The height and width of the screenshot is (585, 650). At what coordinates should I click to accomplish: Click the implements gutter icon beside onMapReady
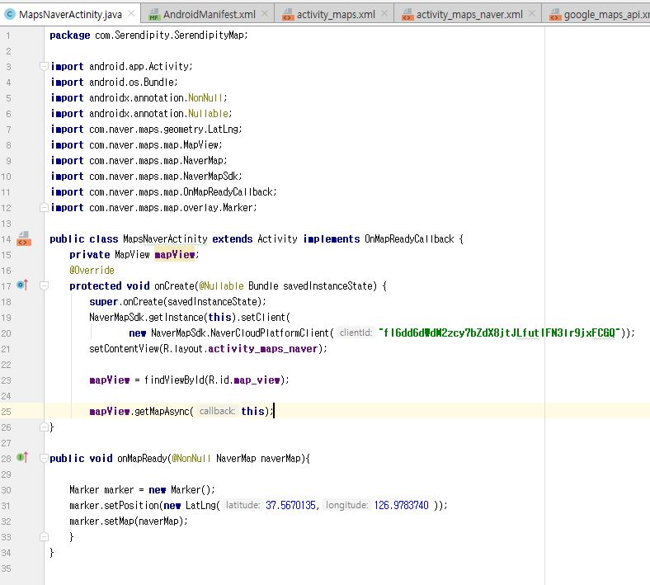(x=22, y=457)
